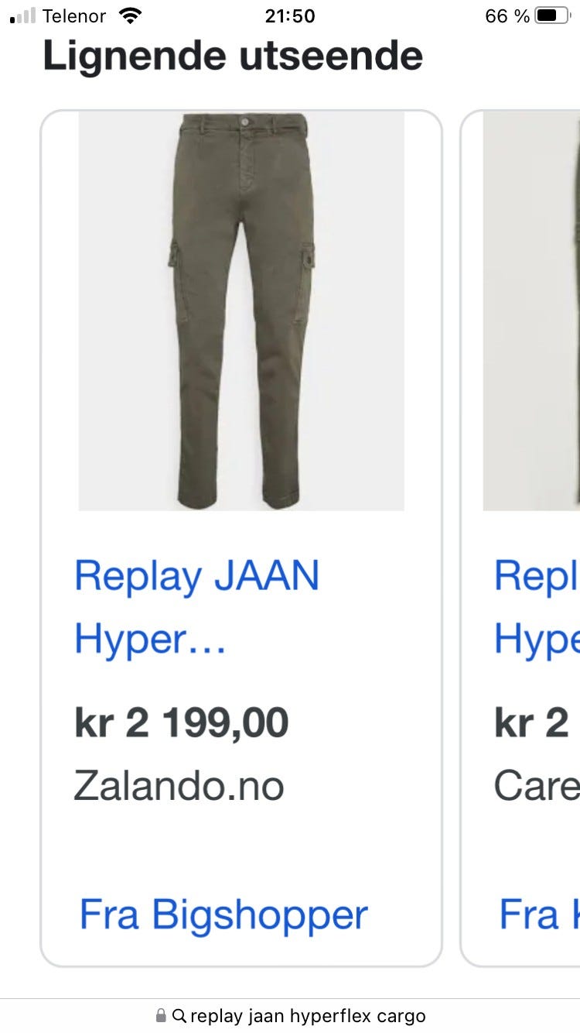Open the second card's Repl… title link

tap(537, 608)
